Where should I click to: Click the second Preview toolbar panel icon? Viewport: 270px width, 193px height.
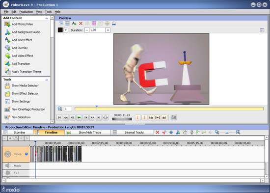pos(68,24)
